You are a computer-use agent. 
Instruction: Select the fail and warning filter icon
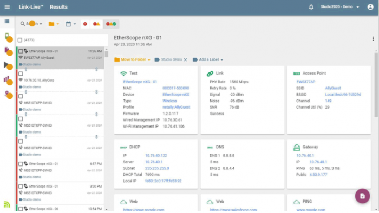96,24
